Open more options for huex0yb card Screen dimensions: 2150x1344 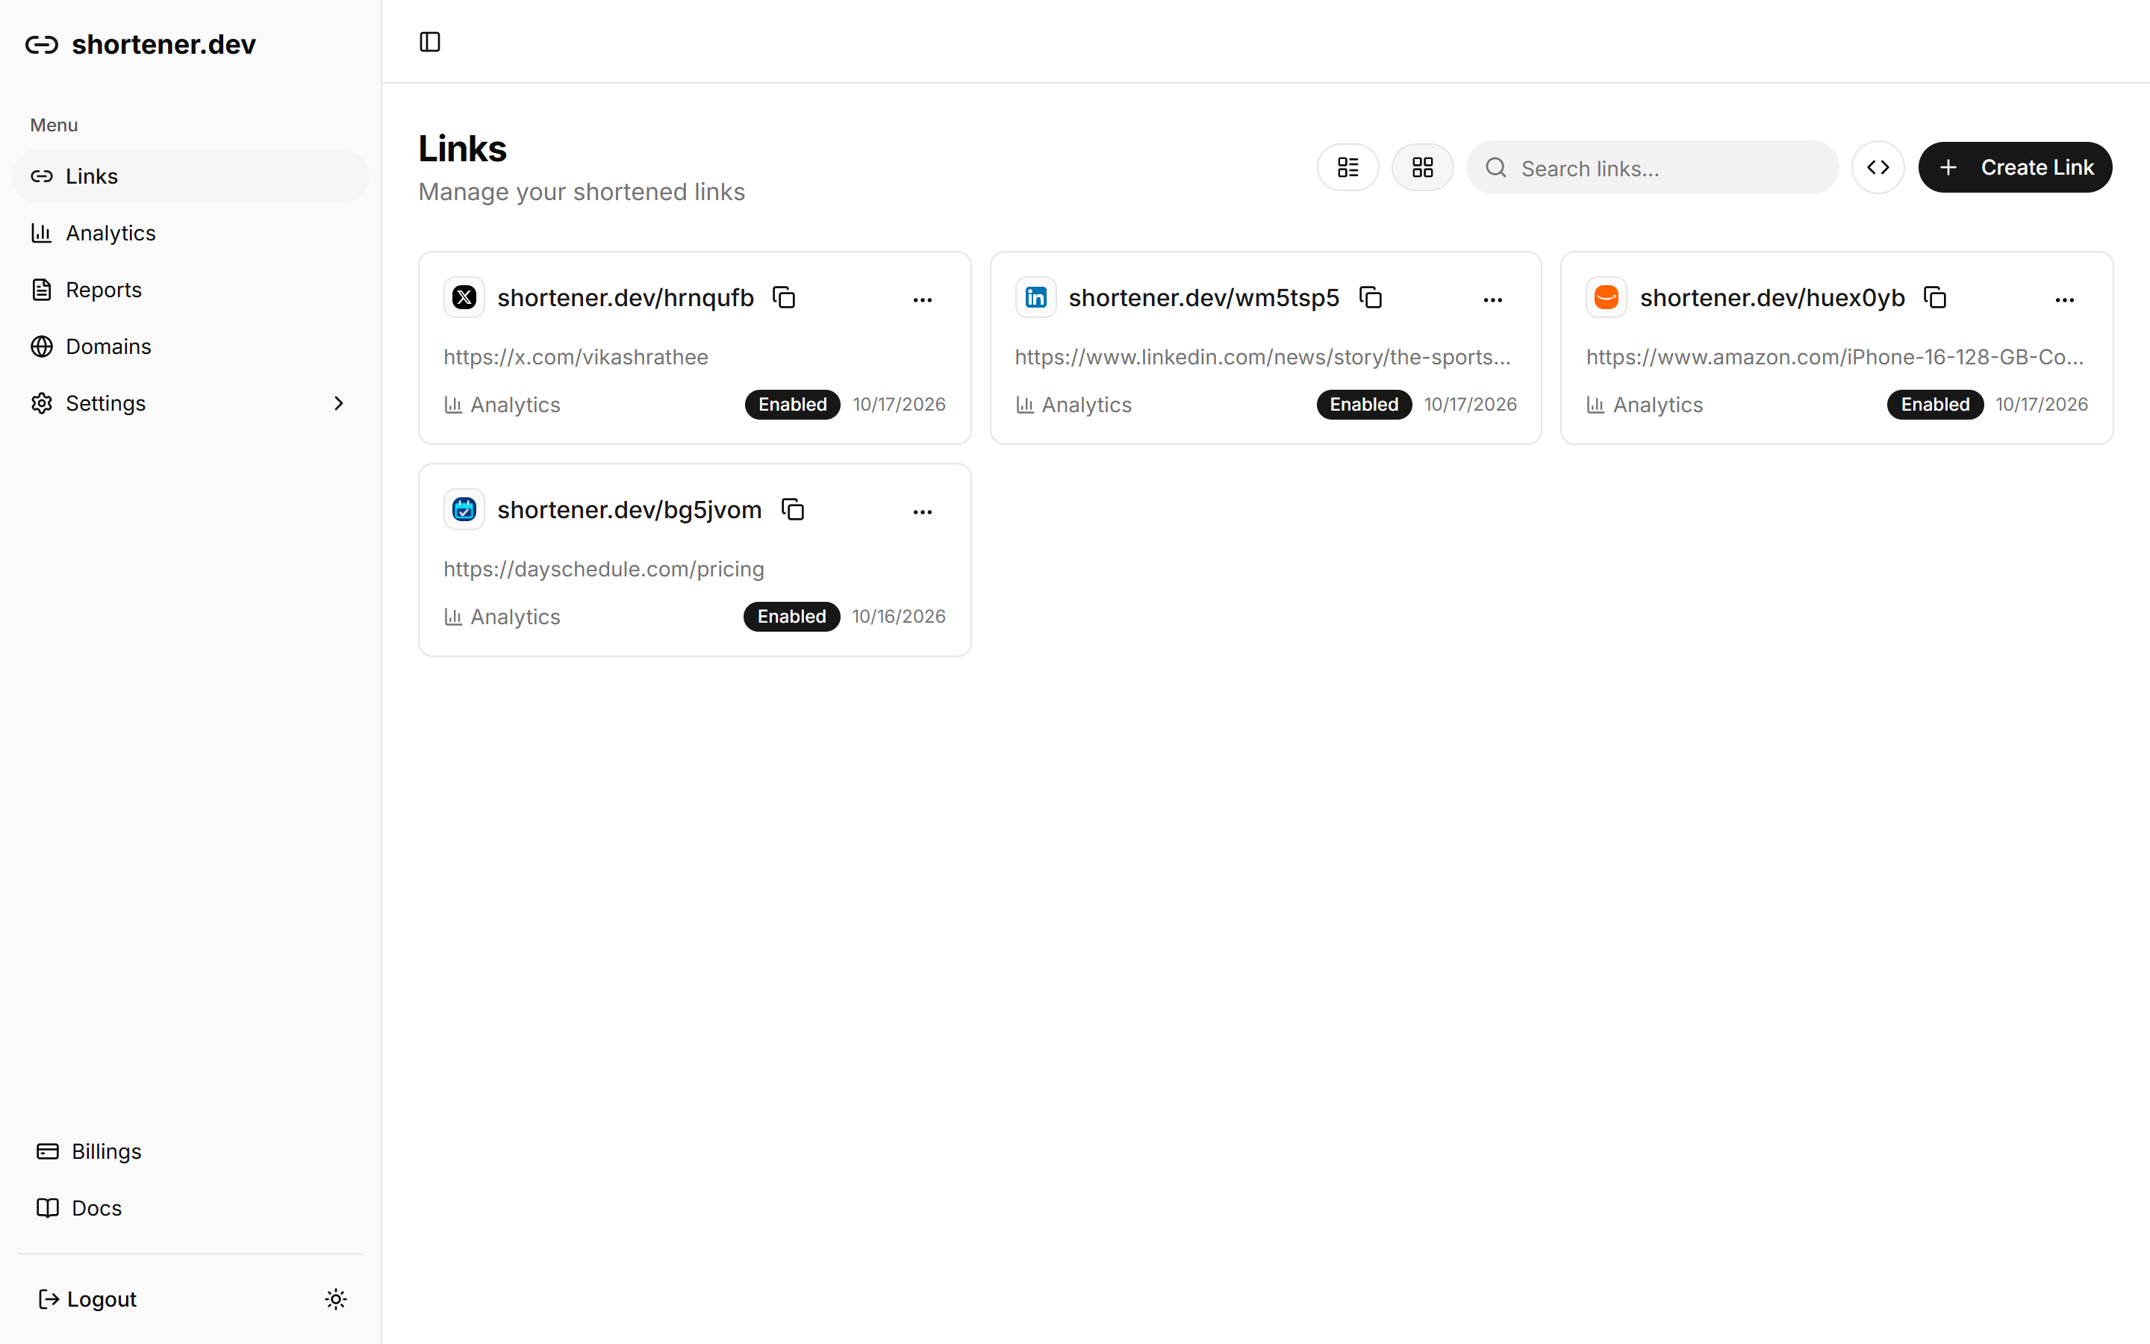tap(2065, 299)
